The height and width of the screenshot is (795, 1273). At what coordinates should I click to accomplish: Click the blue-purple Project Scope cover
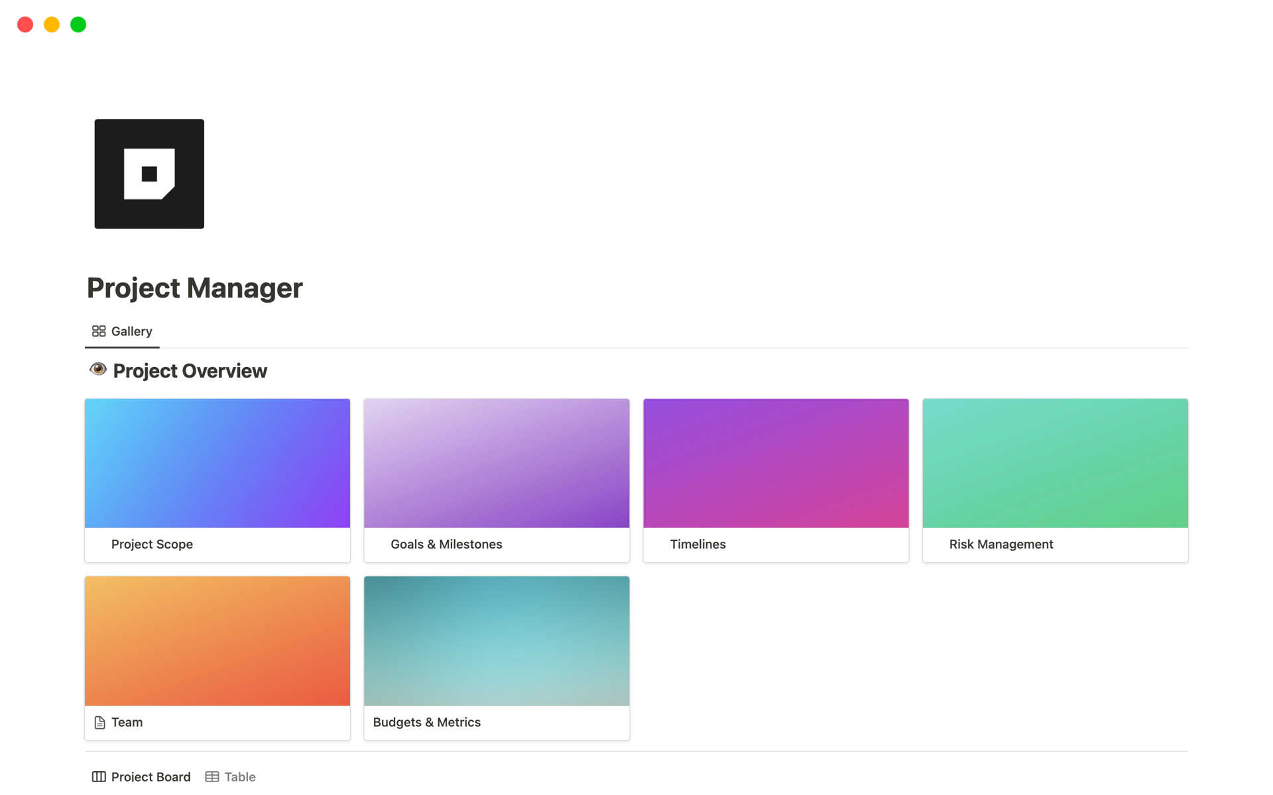pyautogui.click(x=217, y=463)
